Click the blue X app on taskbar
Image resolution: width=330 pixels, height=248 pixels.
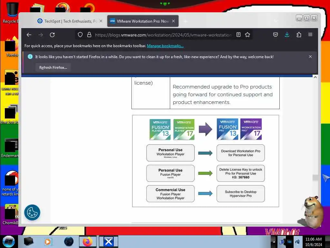click(109, 242)
